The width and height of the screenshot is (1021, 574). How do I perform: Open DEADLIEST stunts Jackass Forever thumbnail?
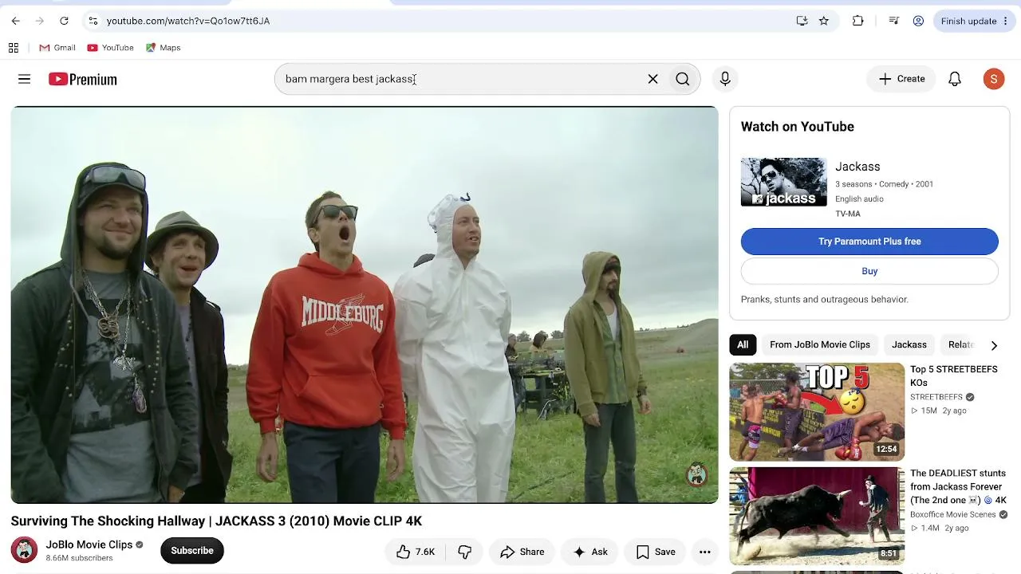pyautogui.click(x=817, y=516)
